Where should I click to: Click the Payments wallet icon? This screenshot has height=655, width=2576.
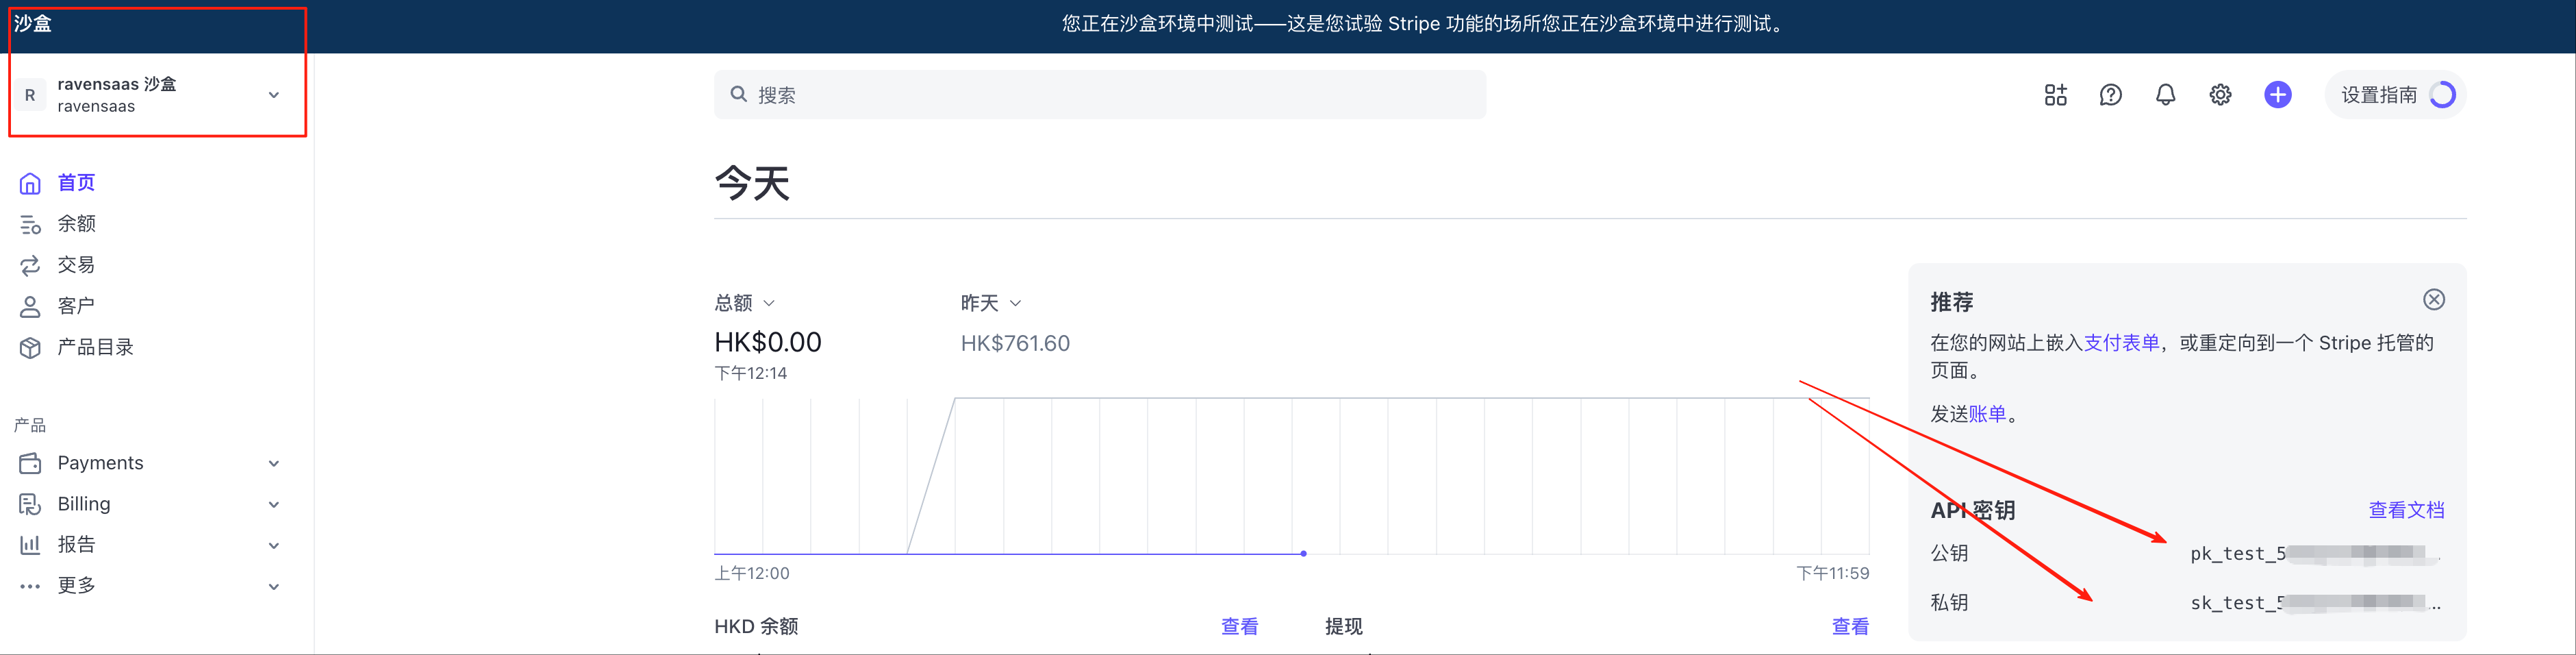pyautogui.click(x=30, y=463)
